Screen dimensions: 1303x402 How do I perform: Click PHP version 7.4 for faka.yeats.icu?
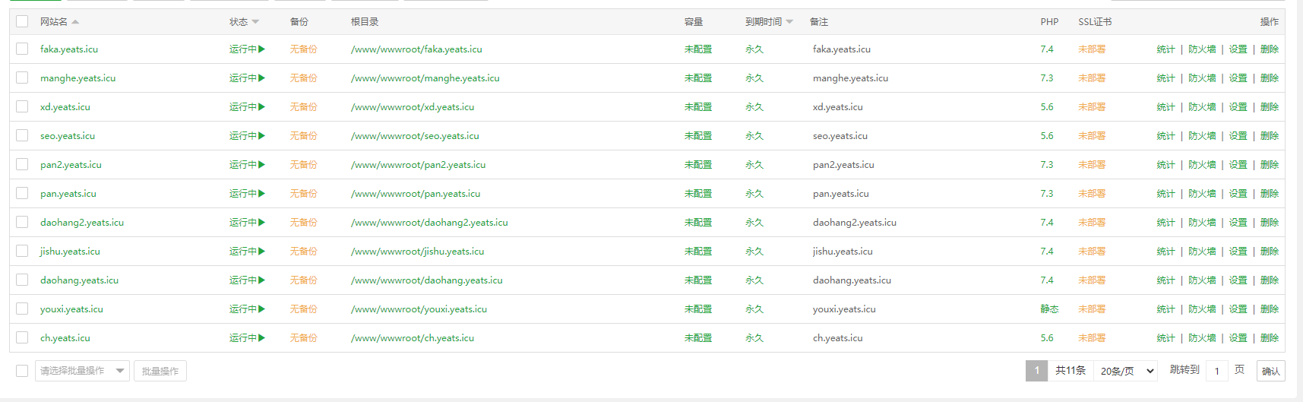click(x=1047, y=49)
